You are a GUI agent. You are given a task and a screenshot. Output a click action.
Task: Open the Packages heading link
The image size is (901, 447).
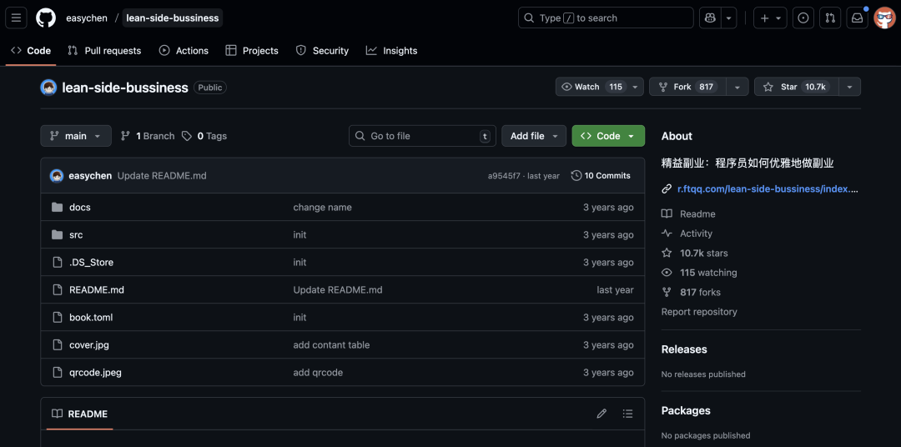coord(686,410)
